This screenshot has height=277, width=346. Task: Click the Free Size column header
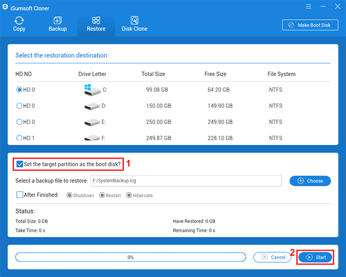pyautogui.click(x=216, y=74)
